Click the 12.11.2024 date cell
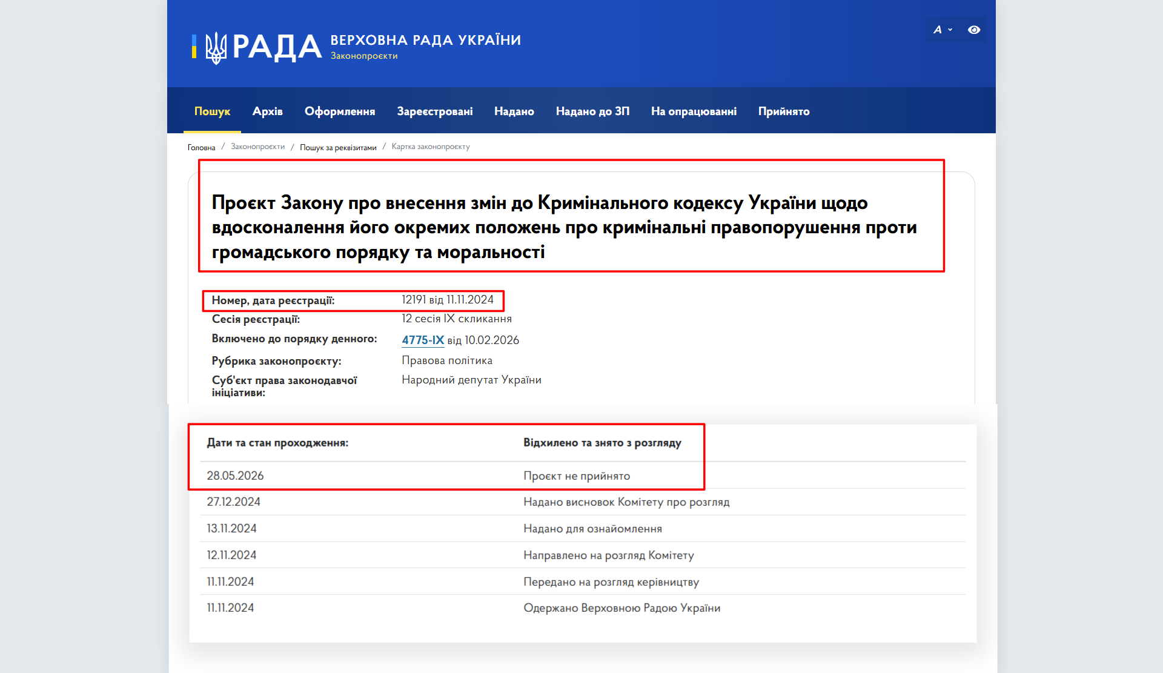Image resolution: width=1163 pixels, height=673 pixels. point(231,555)
